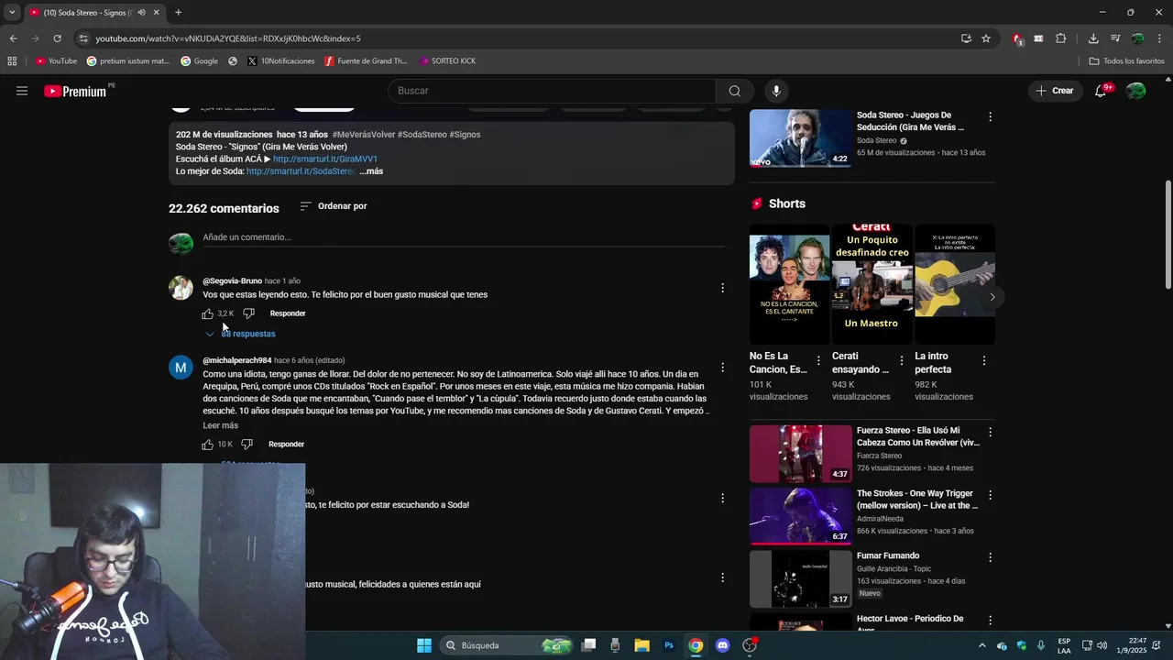Open options for the 'escuchando a Soda' comment

722,499
